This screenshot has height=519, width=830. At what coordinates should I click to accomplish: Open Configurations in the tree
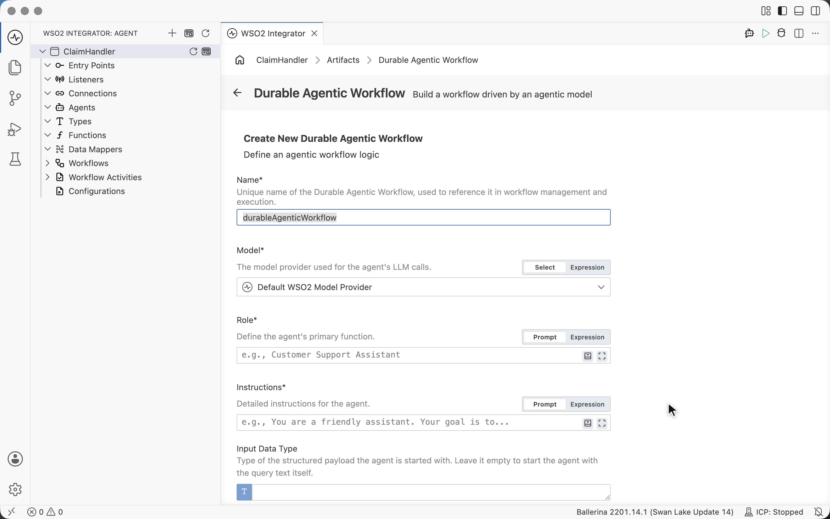click(x=97, y=191)
